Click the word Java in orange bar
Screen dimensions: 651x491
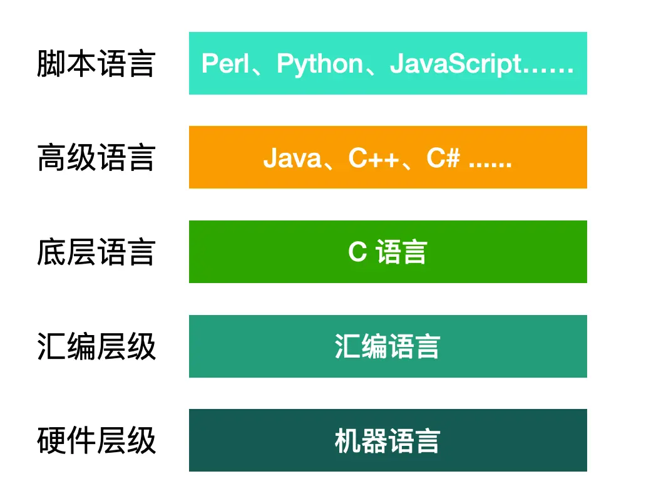click(x=292, y=158)
